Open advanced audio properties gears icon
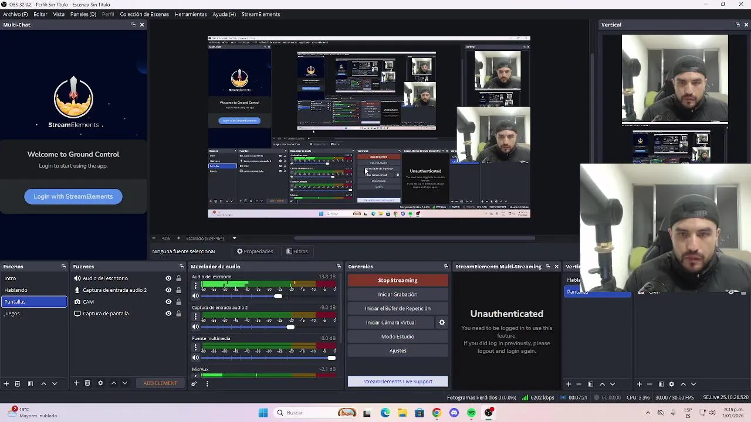This screenshot has width=751, height=422. [194, 384]
